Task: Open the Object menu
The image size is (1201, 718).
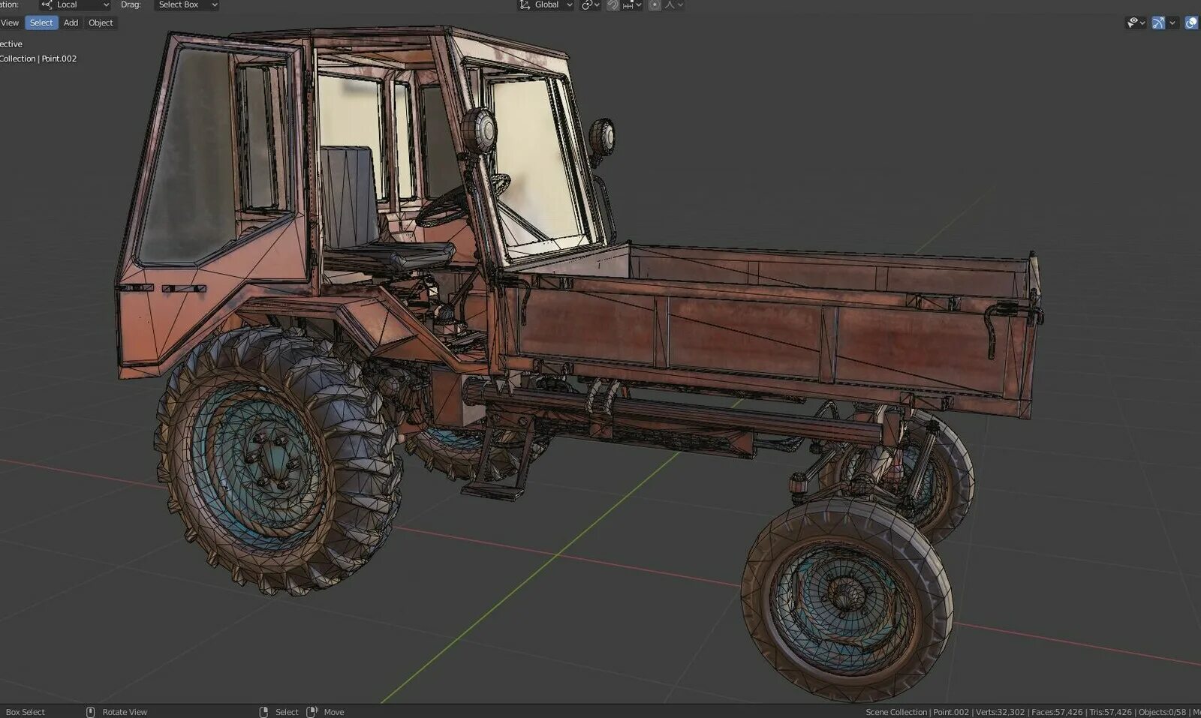Action: pos(101,23)
